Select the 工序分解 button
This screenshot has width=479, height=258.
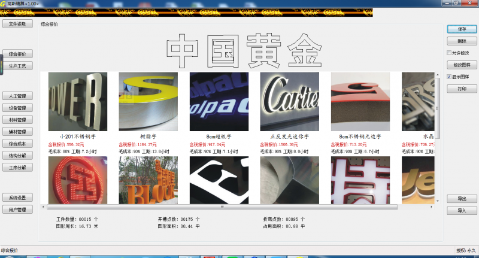pos(17,168)
